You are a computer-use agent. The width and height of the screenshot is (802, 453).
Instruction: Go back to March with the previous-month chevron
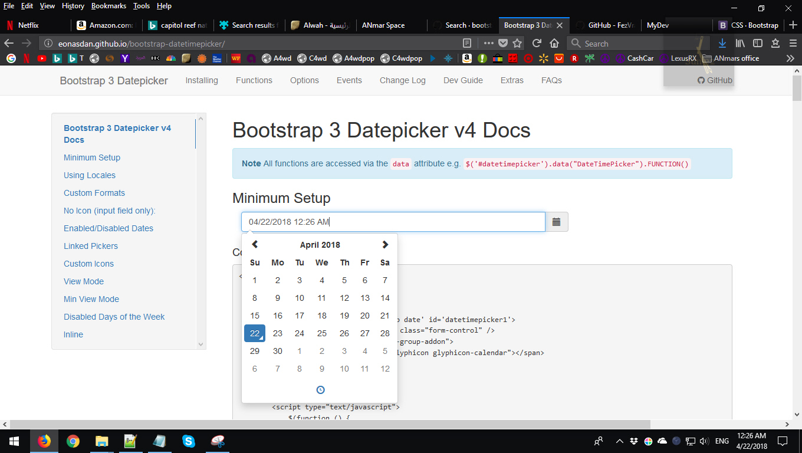(255, 244)
